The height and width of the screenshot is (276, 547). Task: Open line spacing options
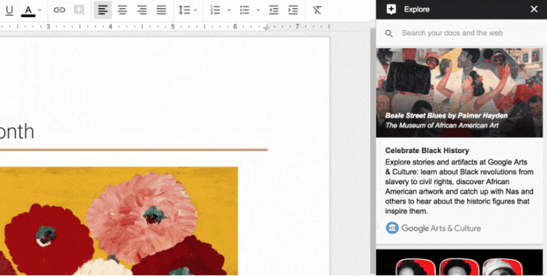pyautogui.click(x=184, y=10)
